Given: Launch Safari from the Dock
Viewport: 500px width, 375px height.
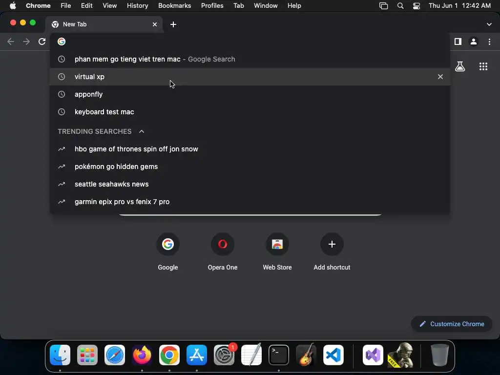Looking at the screenshot, I should 115,355.
